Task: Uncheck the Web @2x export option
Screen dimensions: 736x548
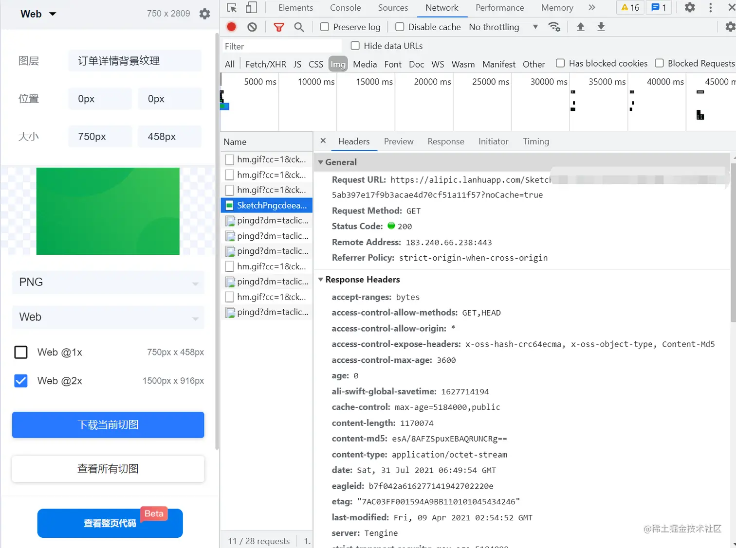Action: (20, 381)
